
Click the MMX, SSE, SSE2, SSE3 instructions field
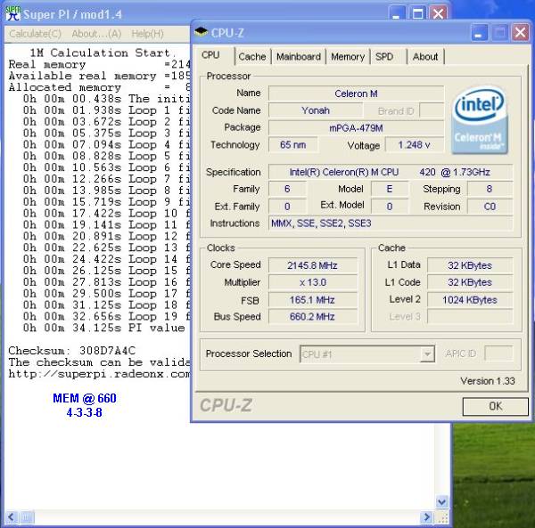pyautogui.click(x=391, y=223)
